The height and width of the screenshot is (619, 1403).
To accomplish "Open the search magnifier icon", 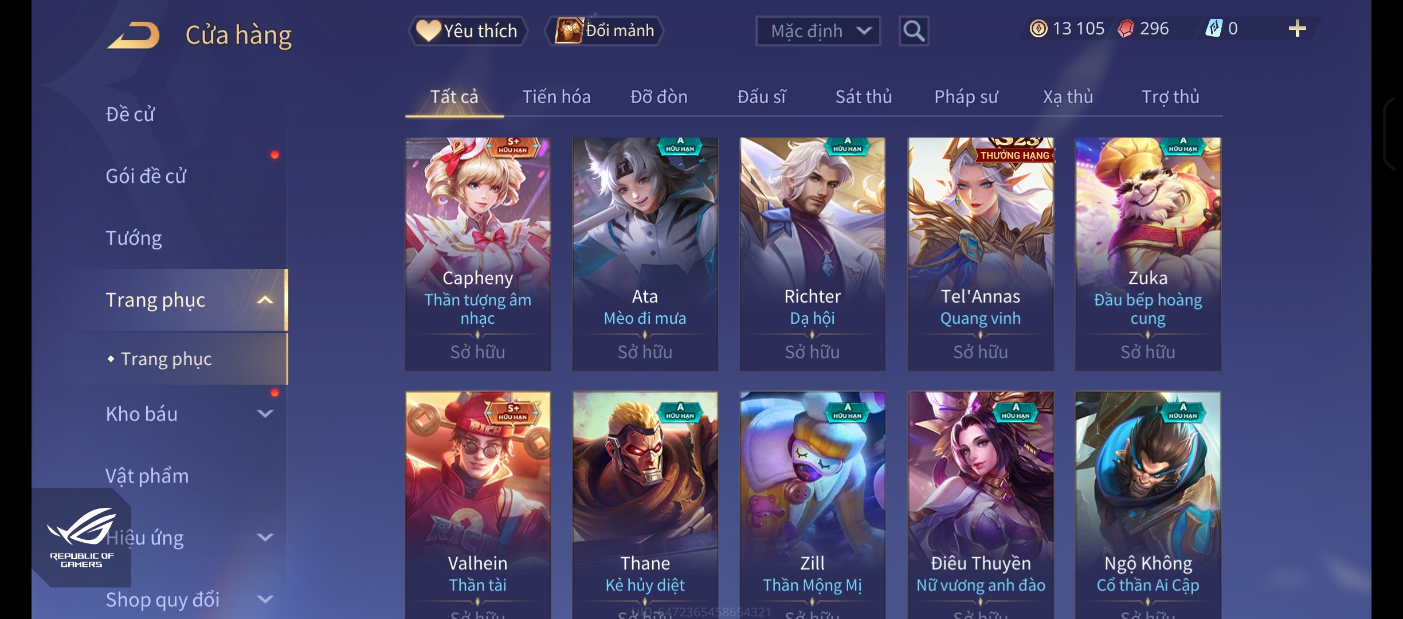I will click(914, 31).
